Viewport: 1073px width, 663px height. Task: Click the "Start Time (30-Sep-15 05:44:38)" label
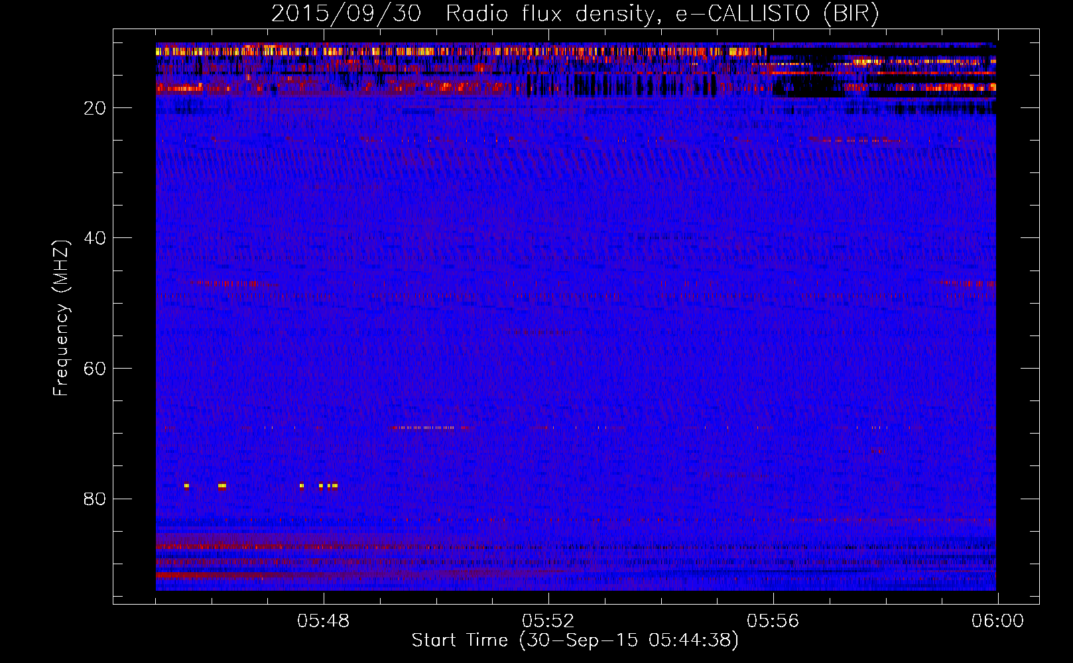575,640
